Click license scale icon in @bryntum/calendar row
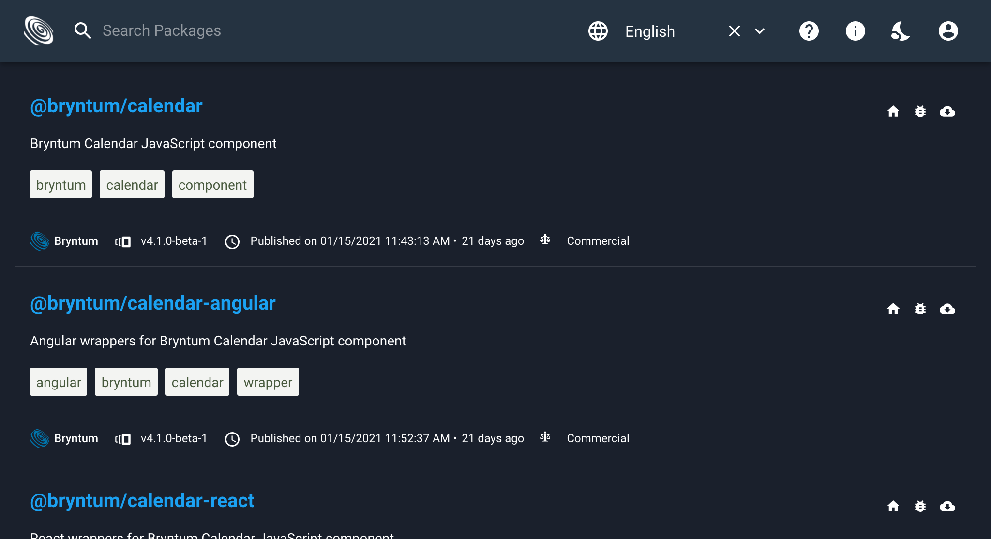This screenshot has width=991, height=539. [x=545, y=240]
